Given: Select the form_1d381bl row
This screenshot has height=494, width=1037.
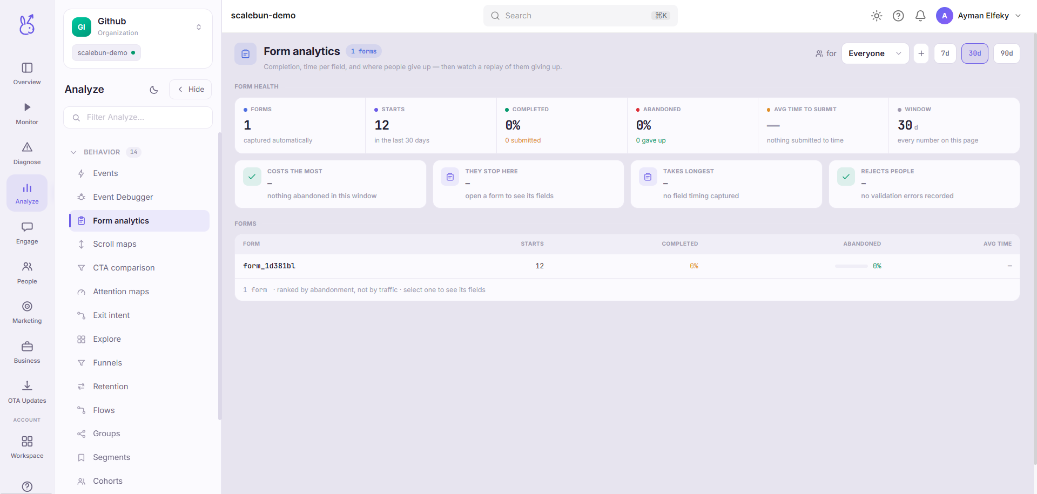Looking at the screenshot, I should coord(627,266).
